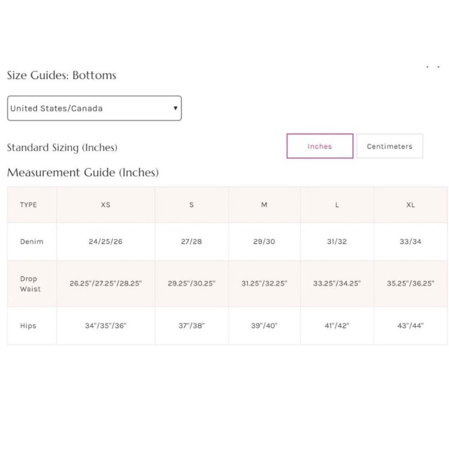Click the Hips row label
Screen dimensions: 449x449
28,326
